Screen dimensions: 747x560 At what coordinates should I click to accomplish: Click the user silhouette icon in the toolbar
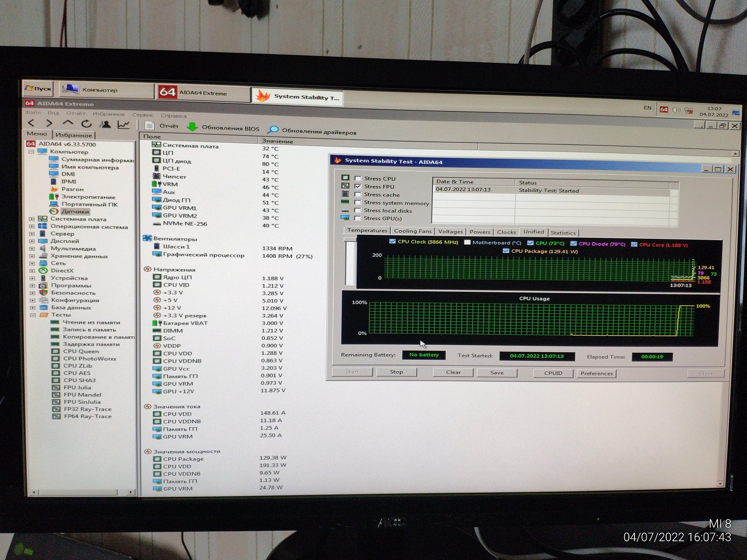[106, 124]
